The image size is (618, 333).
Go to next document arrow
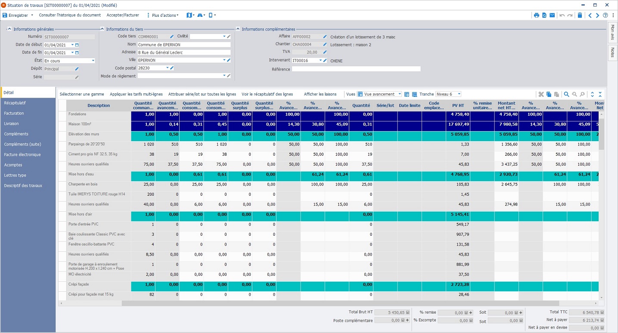(x=597, y=15)
